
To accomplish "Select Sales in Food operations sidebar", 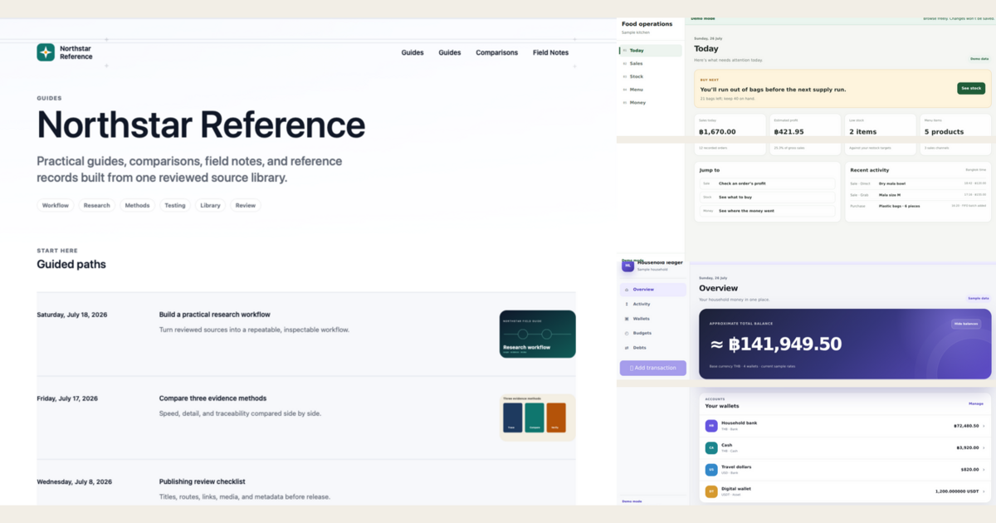I will click(651, 63).
